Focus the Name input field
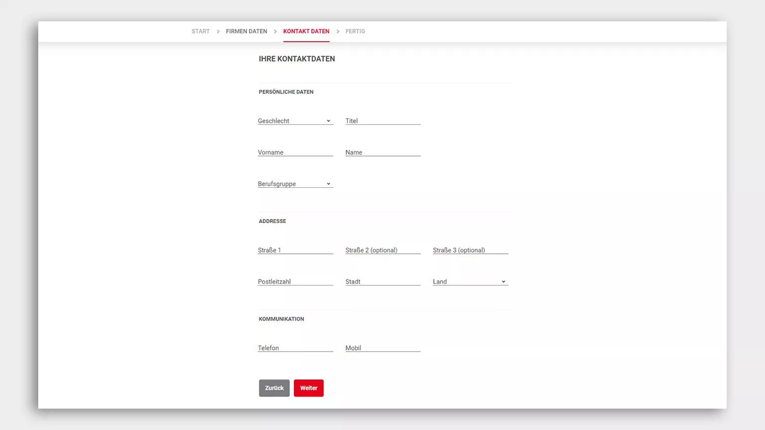The height and width of the screenshot is (430, 765). (383, 152)
